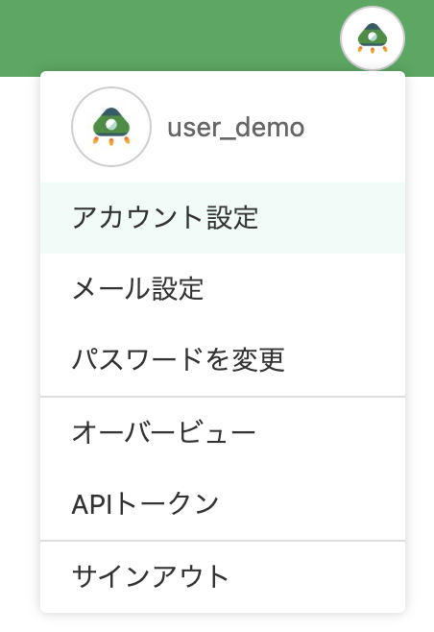Screen dimensions: 434x632
Task: Open the APIトークン page
Action: pyautogui.click(x=223, y=504)
